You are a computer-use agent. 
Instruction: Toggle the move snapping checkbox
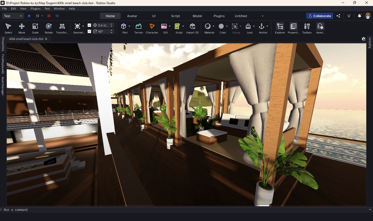90,25
